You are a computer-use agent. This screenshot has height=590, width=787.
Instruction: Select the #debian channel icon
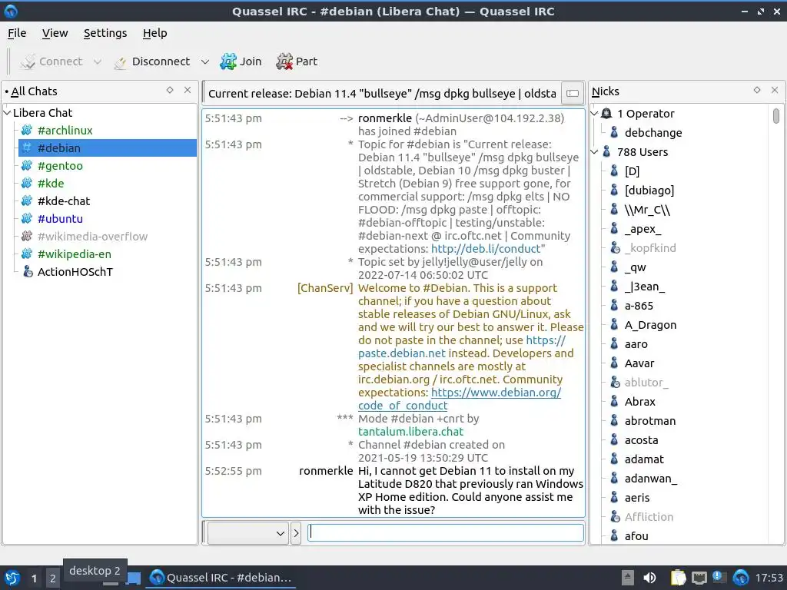click(27, 148)
